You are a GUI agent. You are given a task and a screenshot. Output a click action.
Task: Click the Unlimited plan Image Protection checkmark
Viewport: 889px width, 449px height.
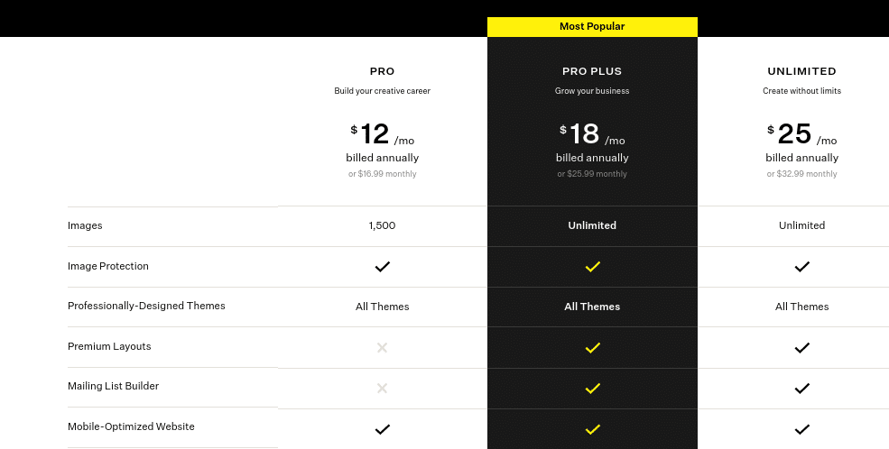[801, 266]
